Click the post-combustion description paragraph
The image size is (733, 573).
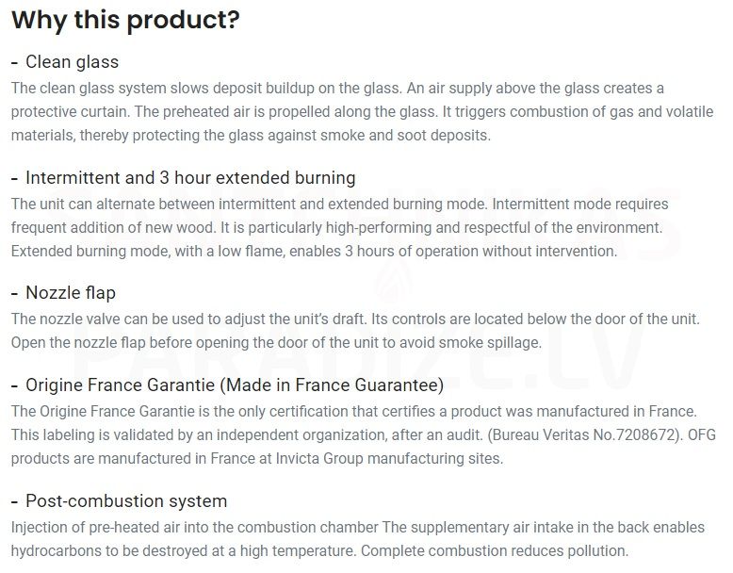coord(358,539)
